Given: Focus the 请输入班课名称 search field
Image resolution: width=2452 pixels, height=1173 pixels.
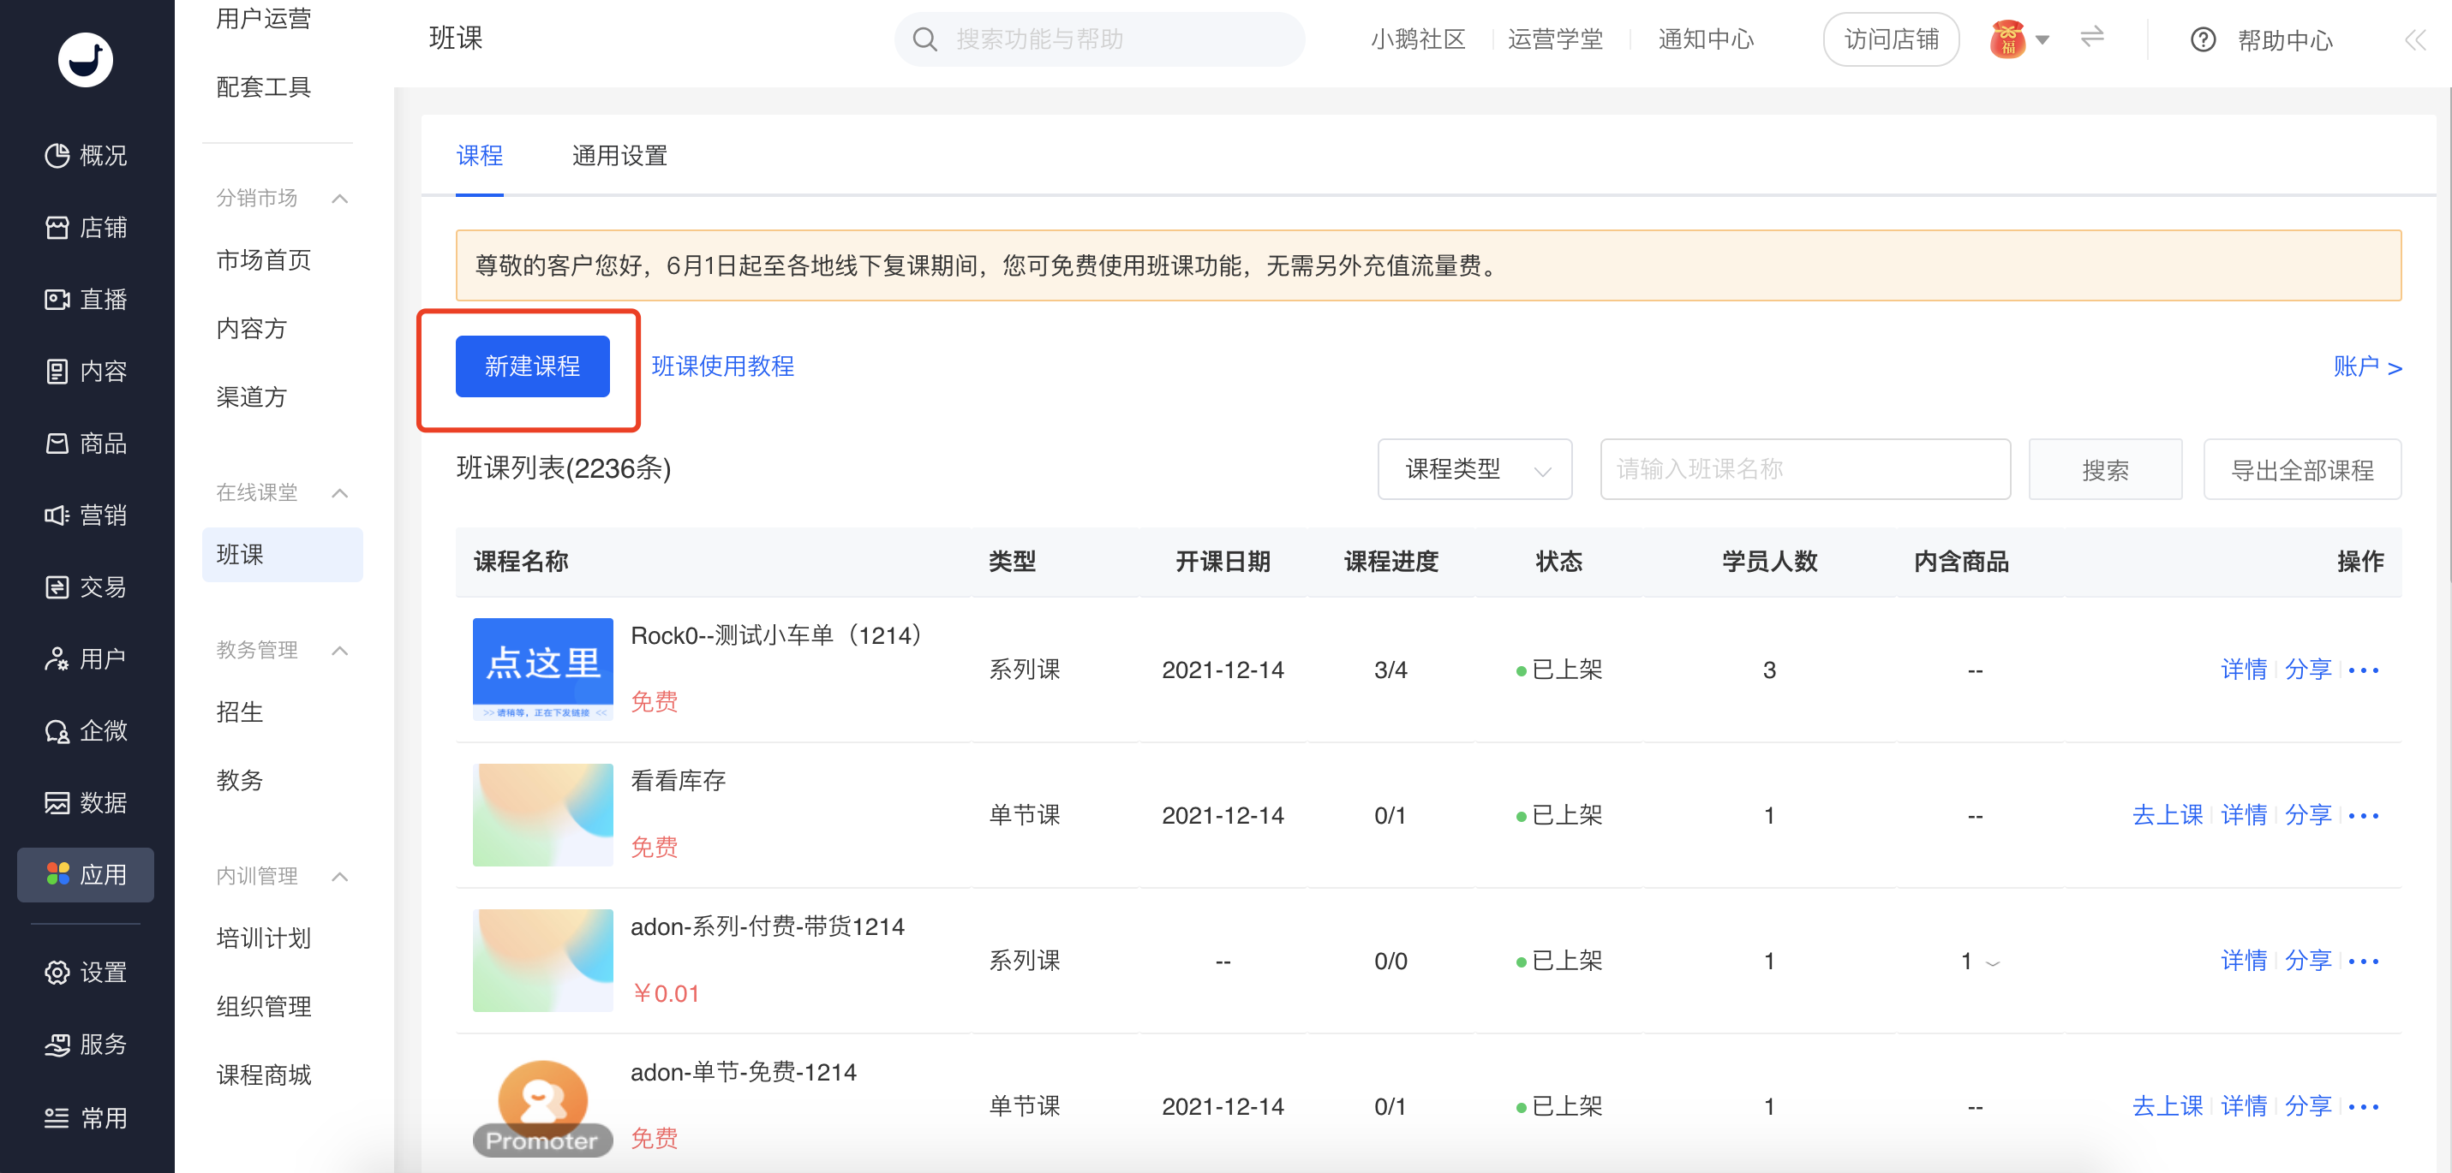Looking at the screenshot, I should pos(1805,469).
